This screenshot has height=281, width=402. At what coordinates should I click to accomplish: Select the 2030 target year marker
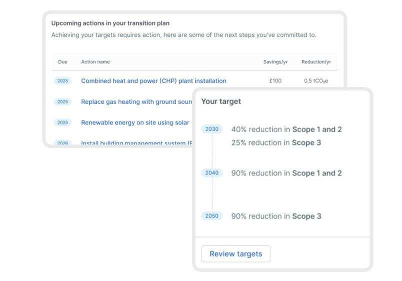coord(212,129)
